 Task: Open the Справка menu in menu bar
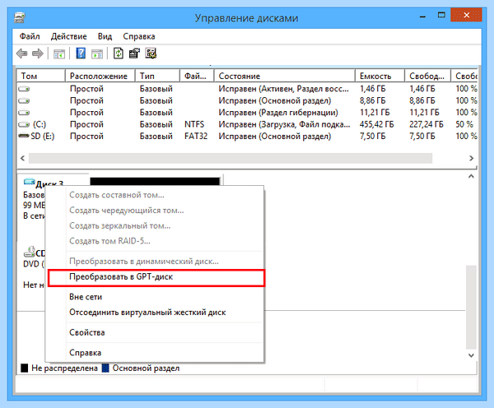point(139,36)
